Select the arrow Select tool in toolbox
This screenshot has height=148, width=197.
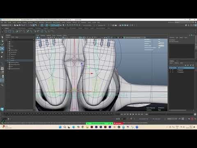pyautogui.click(x=2, y=37)
